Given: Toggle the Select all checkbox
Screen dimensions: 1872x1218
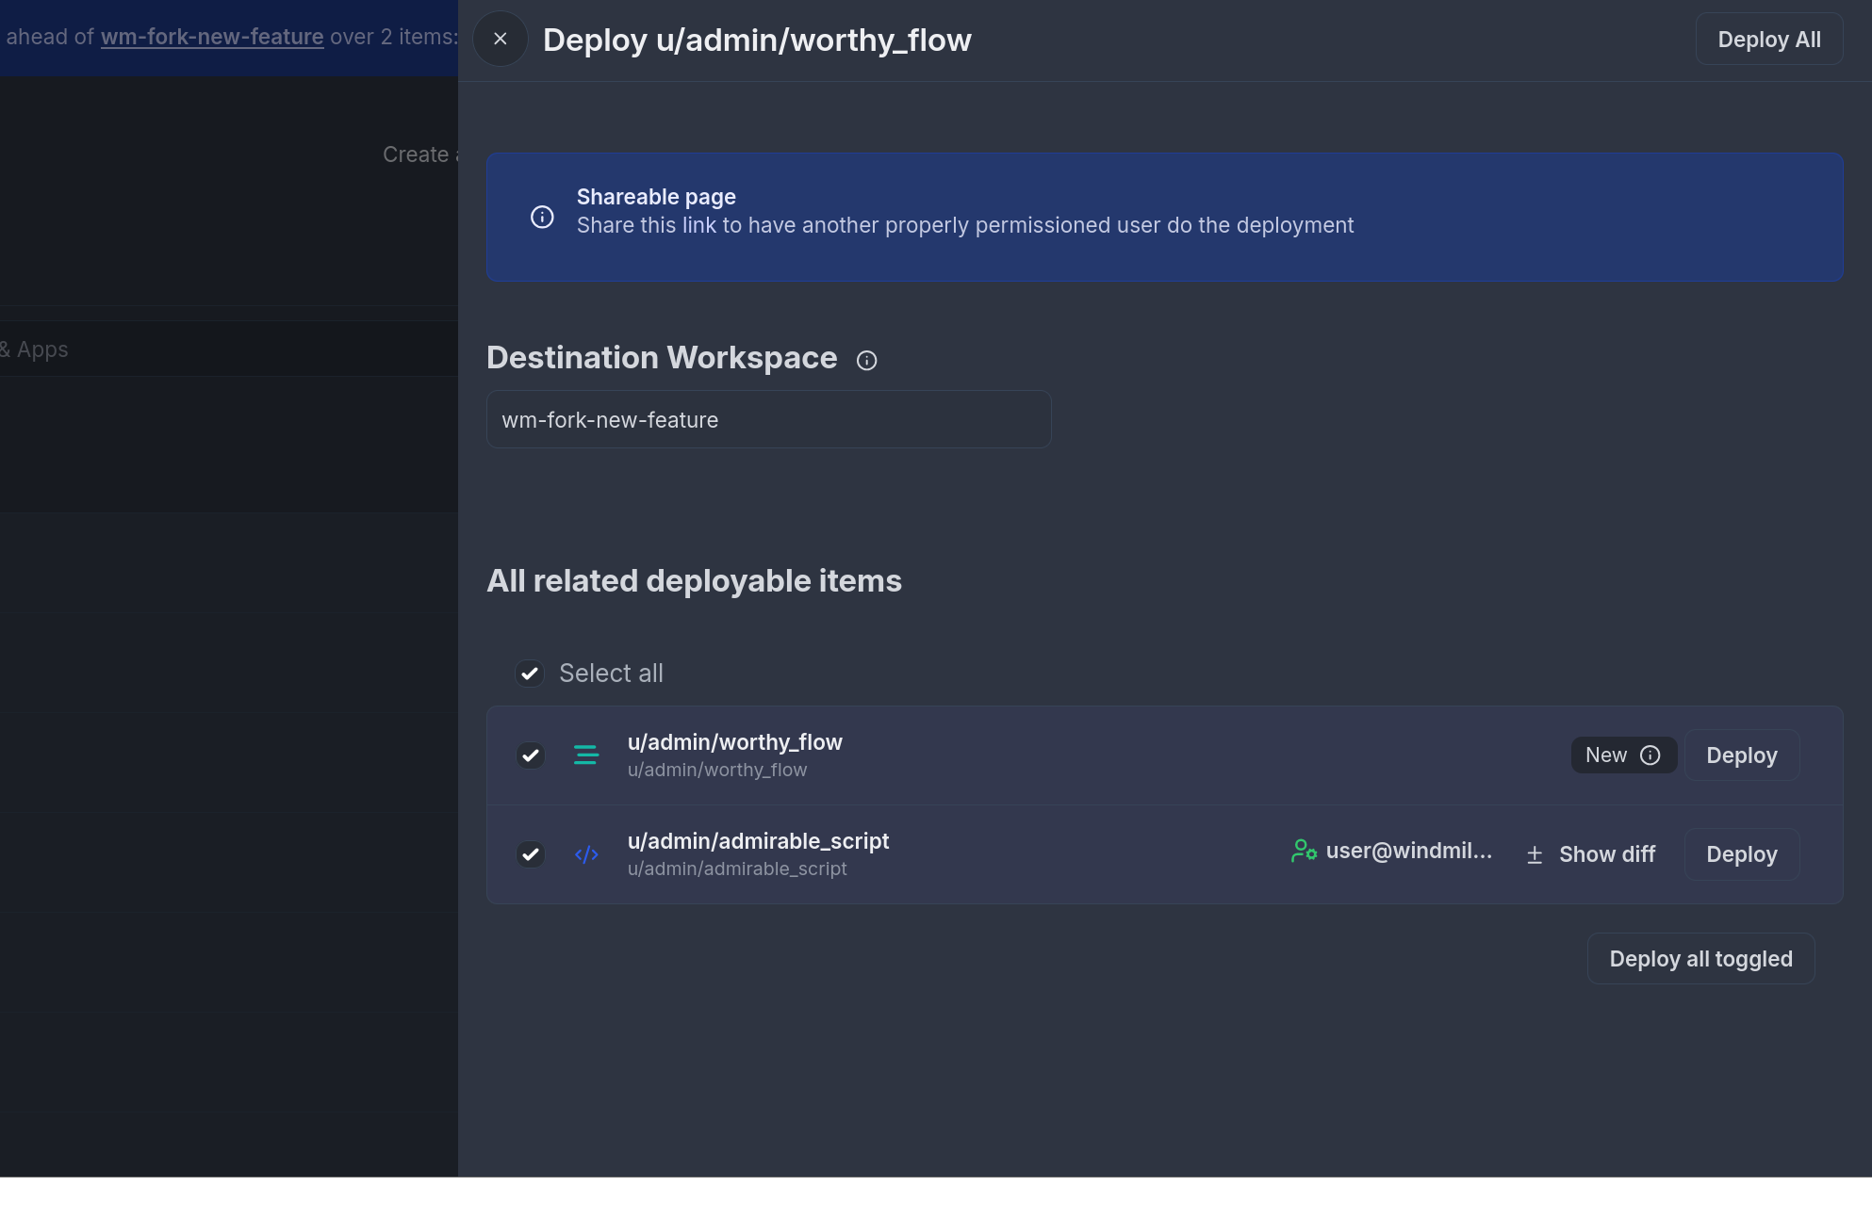Looking at the screenshot, I should (530, 674).
